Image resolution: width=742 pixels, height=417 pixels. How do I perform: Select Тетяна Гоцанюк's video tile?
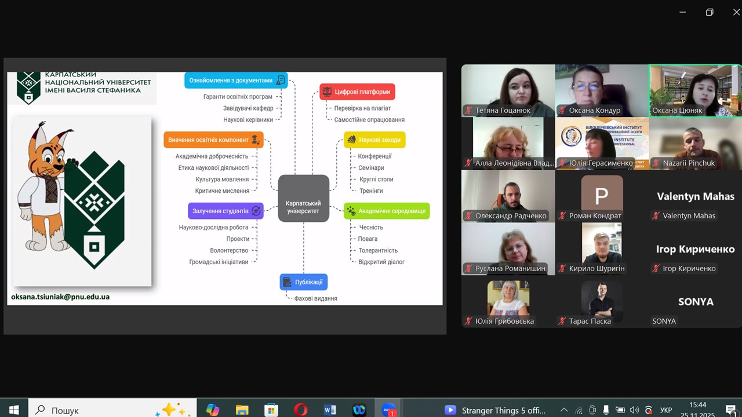pyautogui.click(x=508, y=90)
